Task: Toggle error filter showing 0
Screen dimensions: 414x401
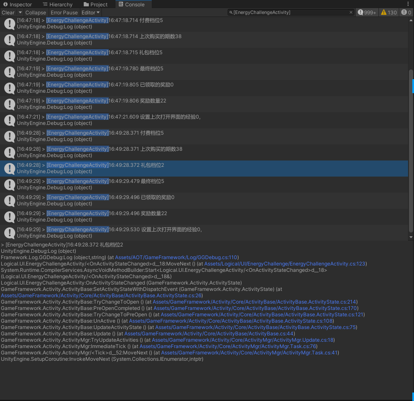Action: click(406, 12)
